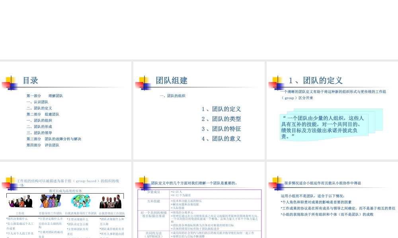Select item 4、团队的意义

pos(221,138)
